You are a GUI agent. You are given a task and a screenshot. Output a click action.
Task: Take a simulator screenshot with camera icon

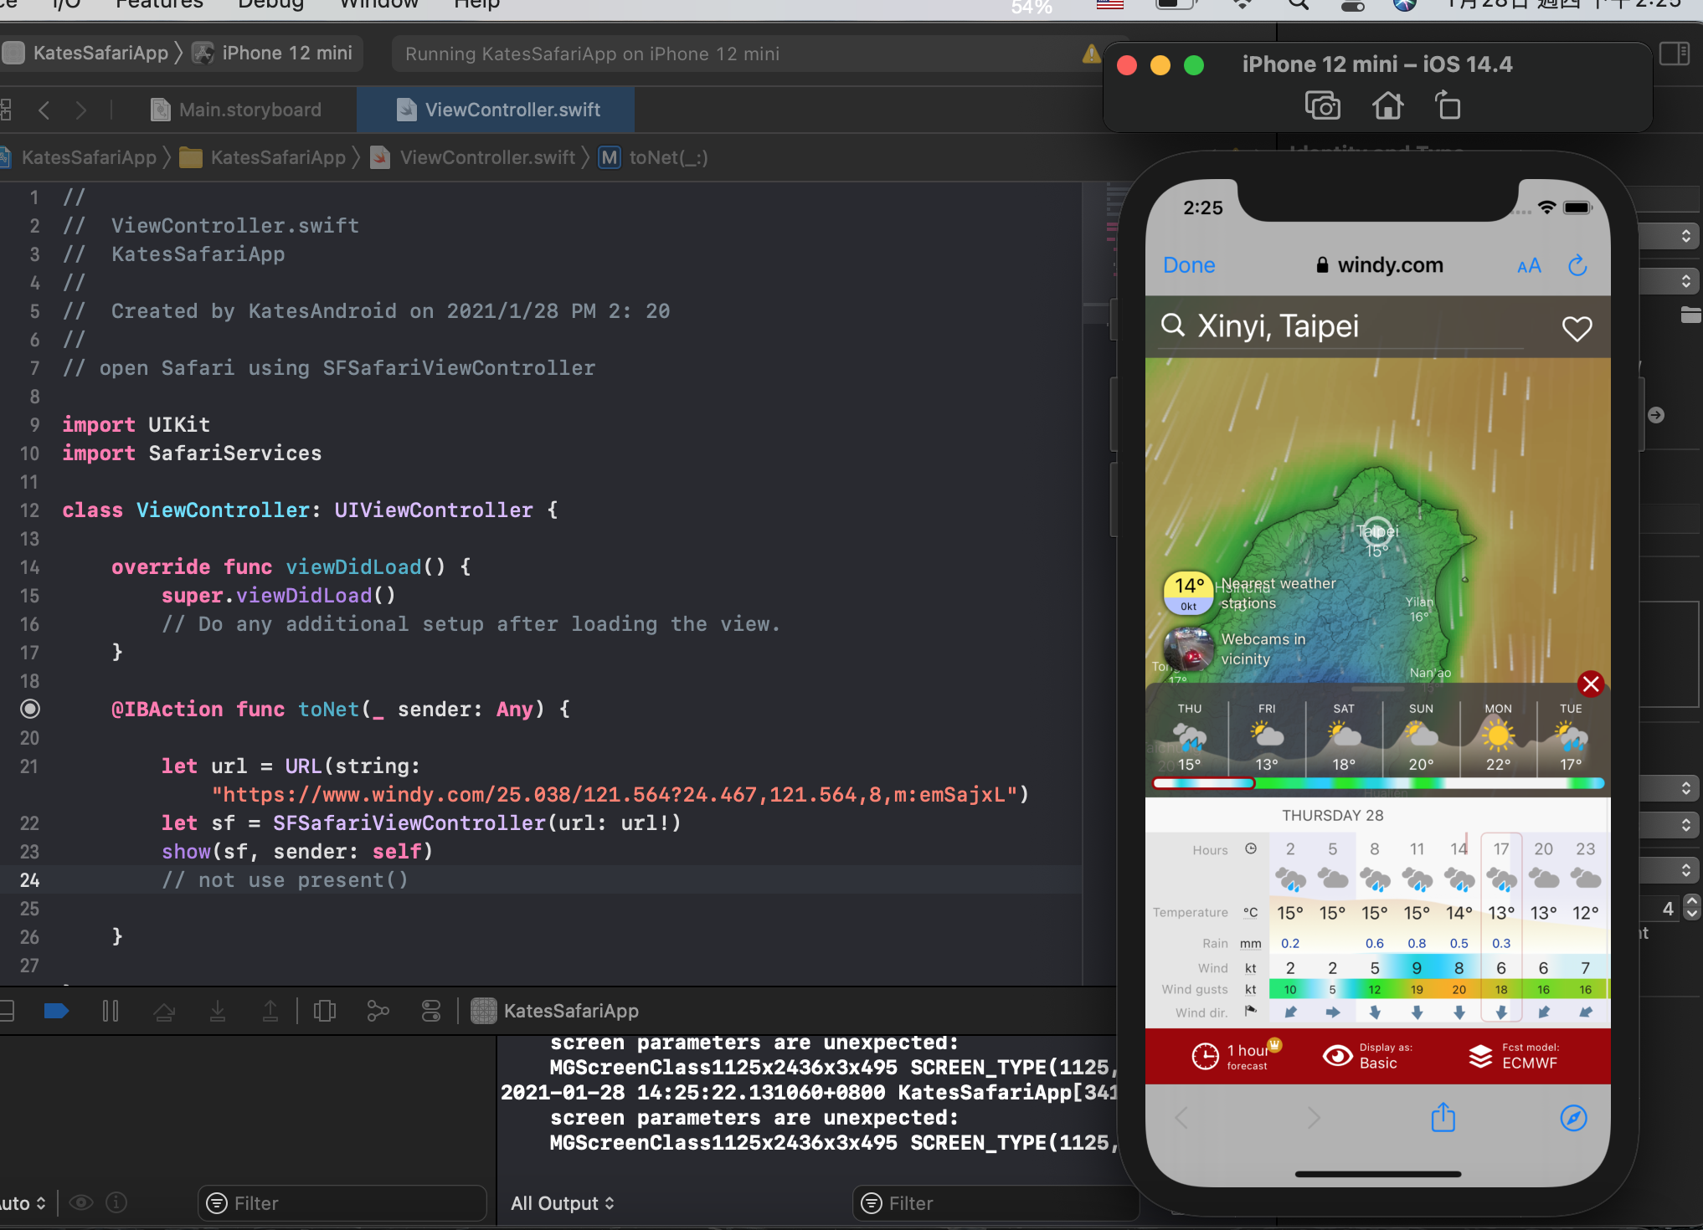click(x=1322, y=106)
